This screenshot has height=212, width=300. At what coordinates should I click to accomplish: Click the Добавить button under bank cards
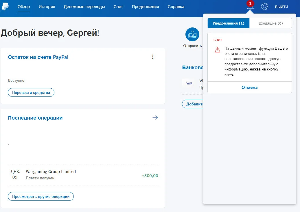(x=193, y=104)
